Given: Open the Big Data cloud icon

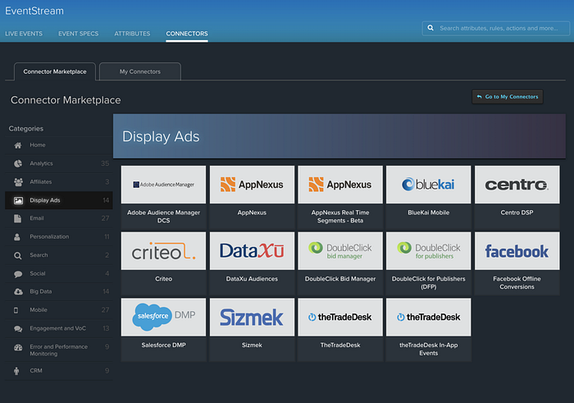Looking at the screenshot, I should 18,292.
